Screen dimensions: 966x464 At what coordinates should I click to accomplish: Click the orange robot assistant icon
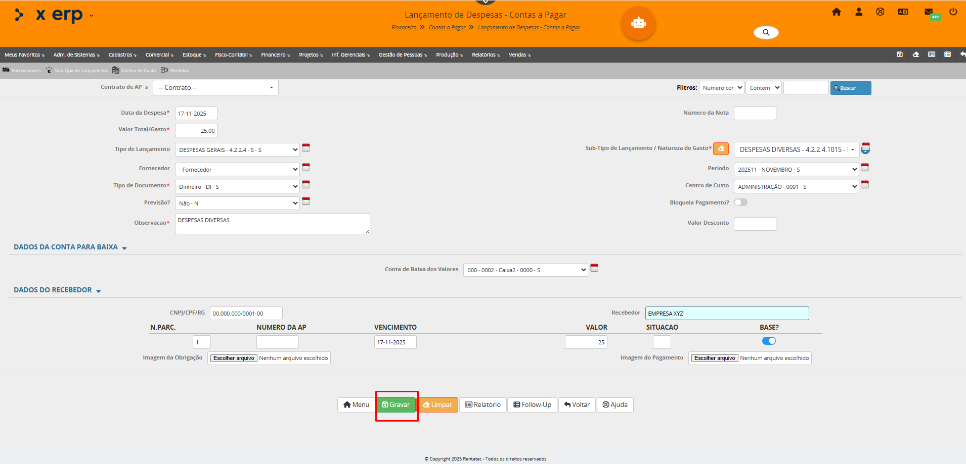pos(638,23)
